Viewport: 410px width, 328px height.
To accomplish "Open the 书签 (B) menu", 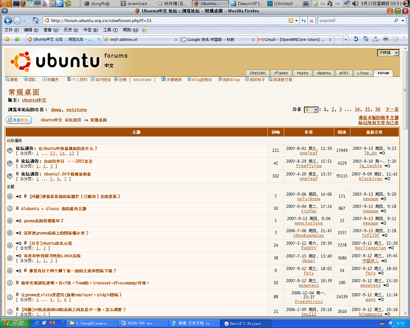I will pyautogui.click(x=90, y=30).
